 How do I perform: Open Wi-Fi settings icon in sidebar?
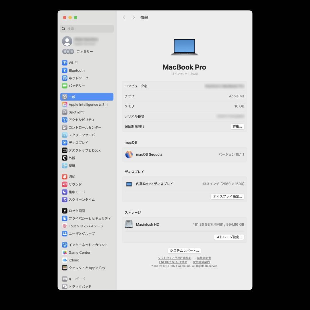(65, 63)
